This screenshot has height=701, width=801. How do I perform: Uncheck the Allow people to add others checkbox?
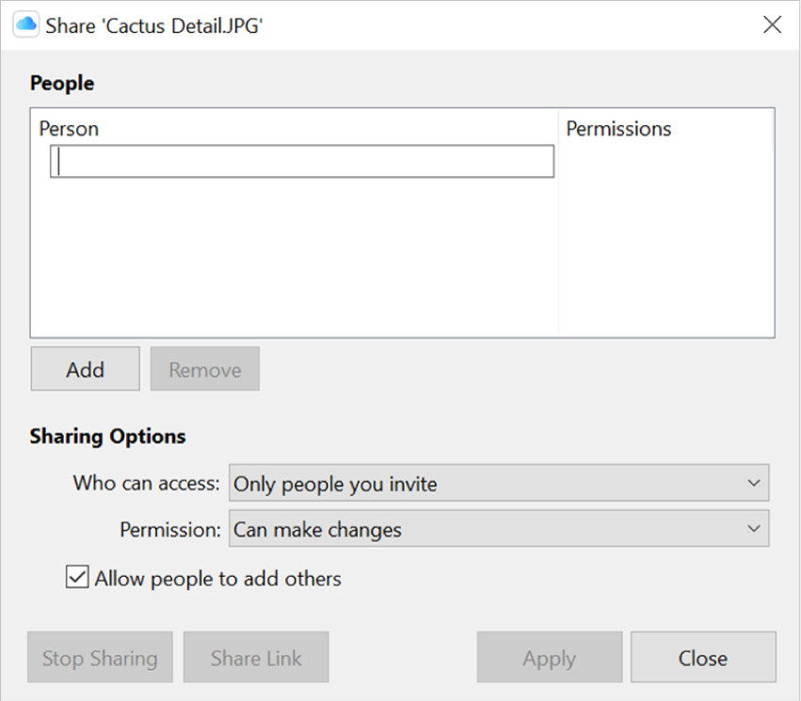pyautogui.click(x=77, y=578)
